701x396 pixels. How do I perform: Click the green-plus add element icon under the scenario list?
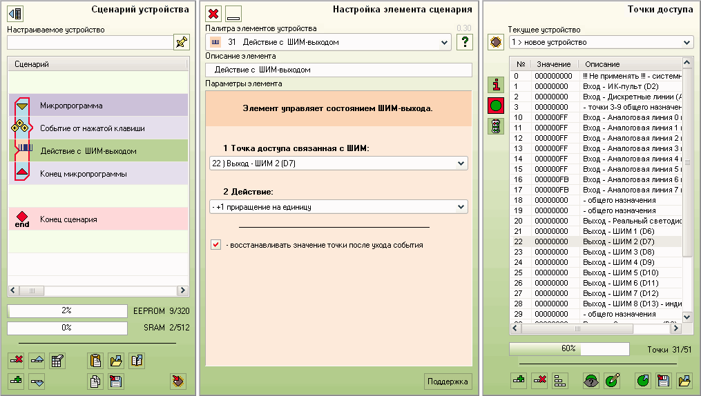17,380
